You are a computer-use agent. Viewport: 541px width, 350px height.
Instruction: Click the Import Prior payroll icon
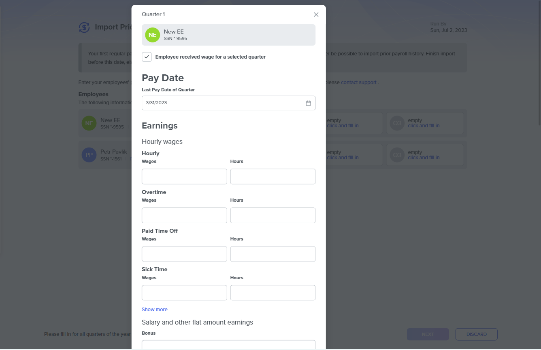[x=84, y=27]
